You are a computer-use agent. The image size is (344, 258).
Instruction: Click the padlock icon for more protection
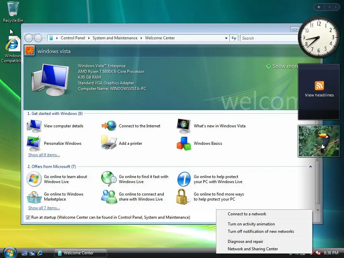(182, 197)
